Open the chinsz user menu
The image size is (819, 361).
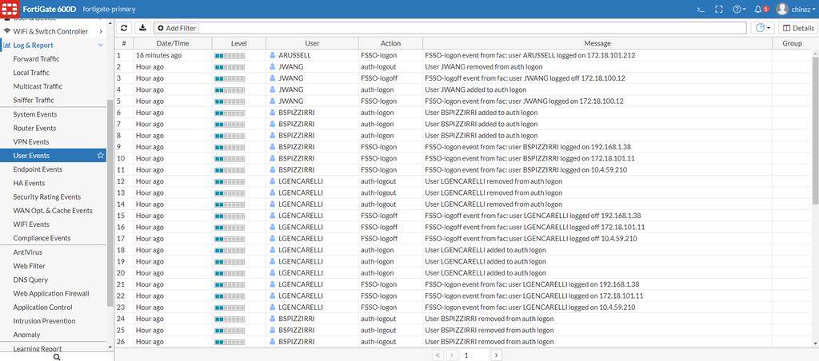coord(796,9)
